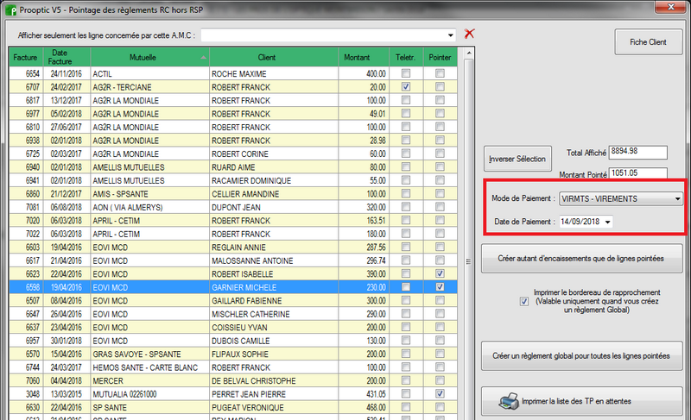Viewport: 691px width, 420px height.
Task: Click table scrollbar up arrow
Action: click(x=469, y=53)
